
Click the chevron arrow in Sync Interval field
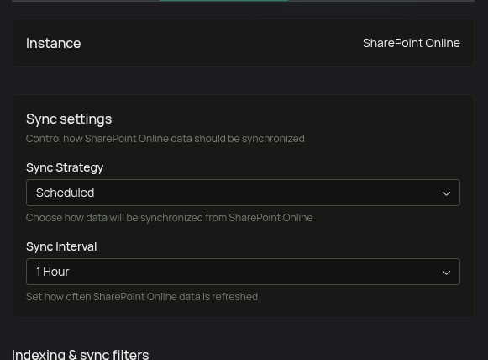[x=446, y=273]
